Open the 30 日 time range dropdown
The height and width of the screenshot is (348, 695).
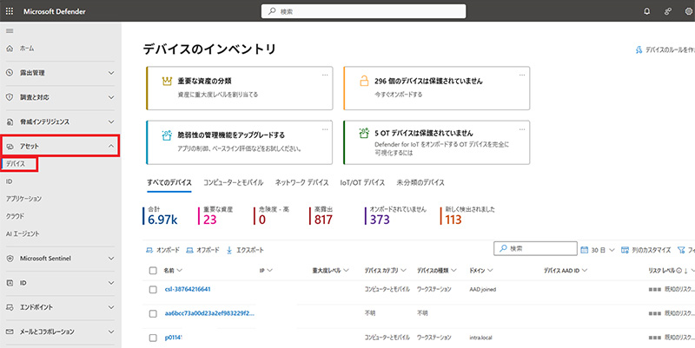[599, 250]
